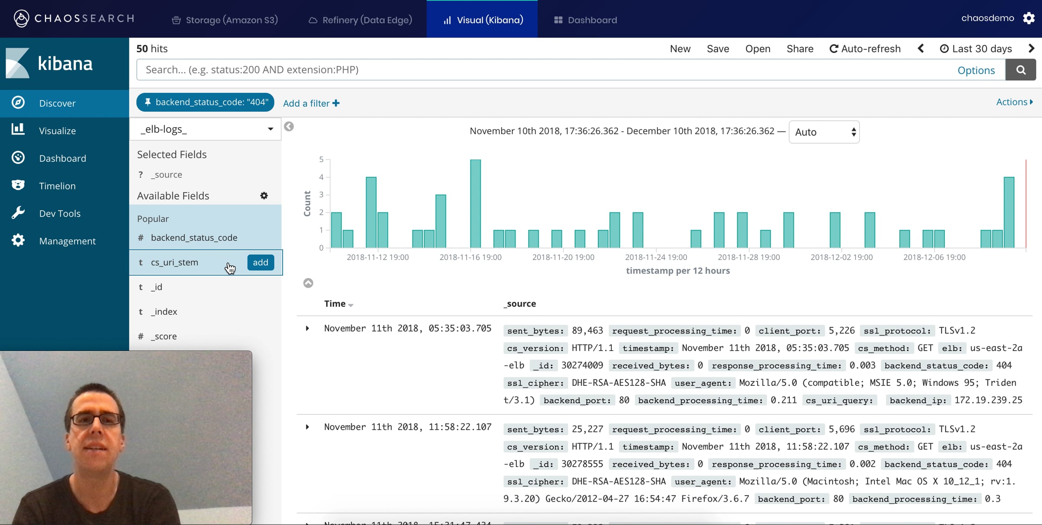Click Share in the Discover menu

pyautogui.click(x=800, y=49)
